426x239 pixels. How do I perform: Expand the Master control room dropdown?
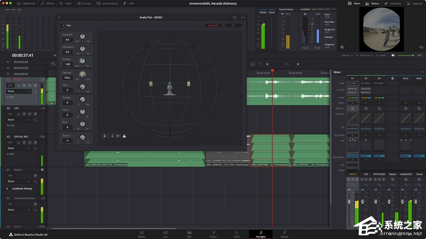347,55
